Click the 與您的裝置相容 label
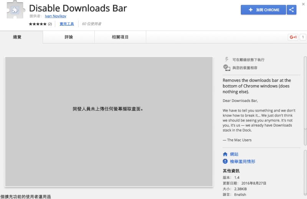Viewport: 307px width, 199px height. point(245,68)
